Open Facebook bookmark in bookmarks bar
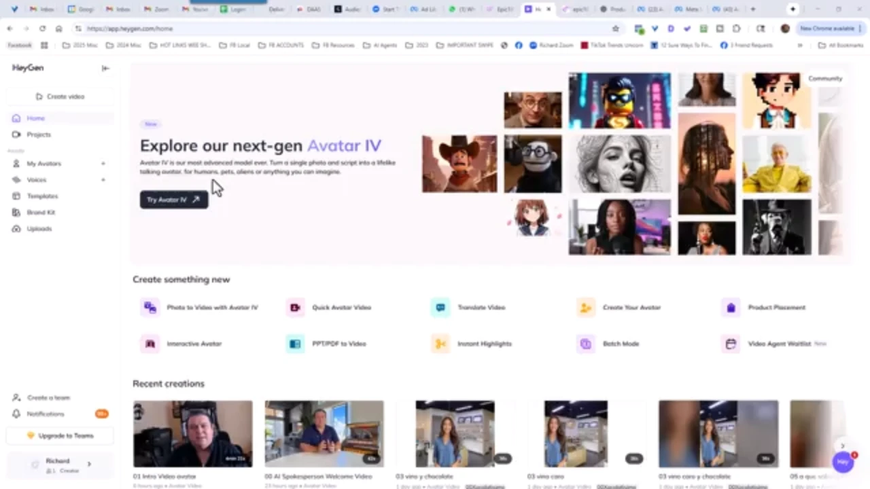870x489 pixels. coord(20,46)
